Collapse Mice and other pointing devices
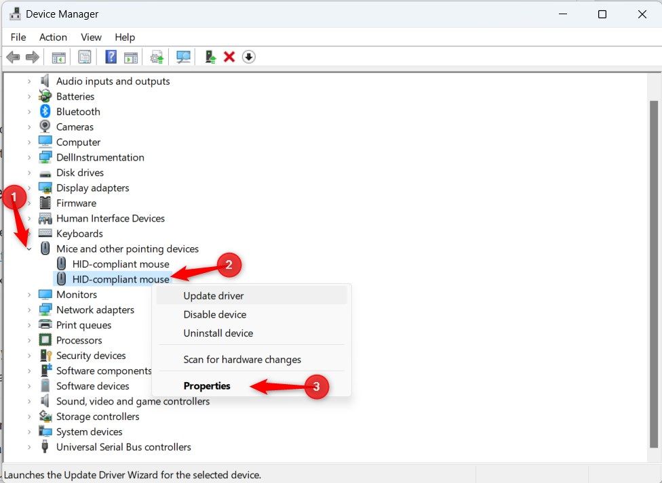Screen dimensions: 662x483 tap(28, 249)
